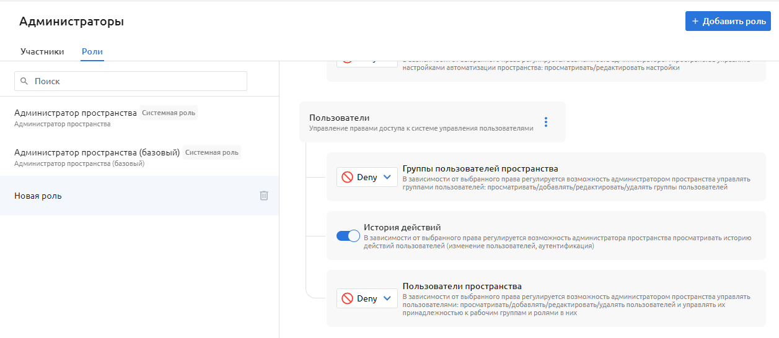
Task: Open the partially visible automation settings permission dropdown
Action: (x=367, y=61)
